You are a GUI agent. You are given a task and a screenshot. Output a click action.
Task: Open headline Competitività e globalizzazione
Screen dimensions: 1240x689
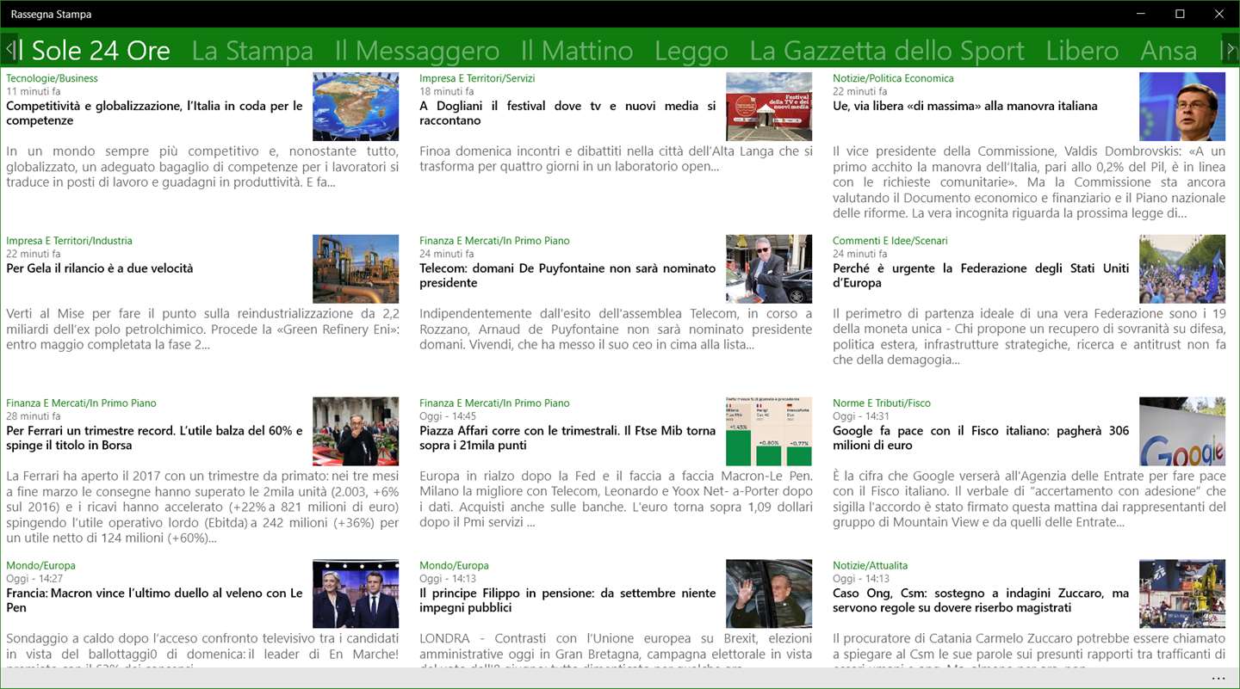(x=154, y=114)
